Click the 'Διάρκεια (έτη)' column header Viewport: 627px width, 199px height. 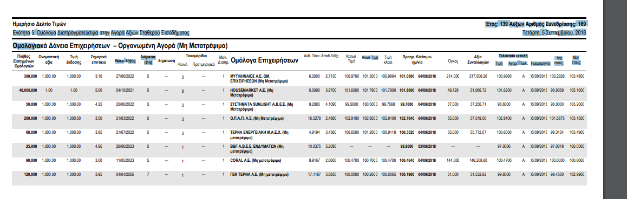pos(148,59)
